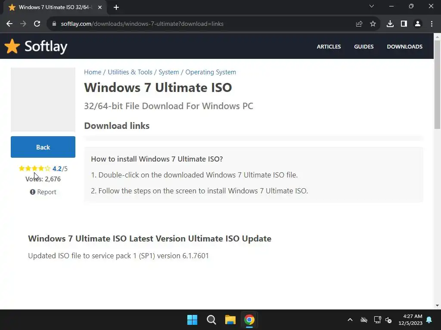Share this page icon in address bar
441x330 pixels.
coord(359,24)
